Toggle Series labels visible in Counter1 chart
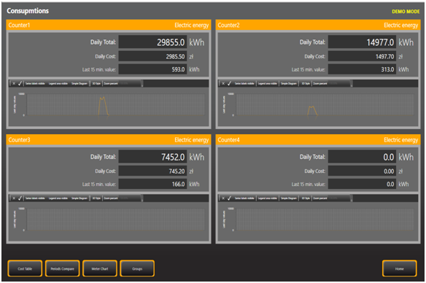Image resolution: width=426 pixels, height=283 pixels. pyautogui.click(x=35, y=83)
